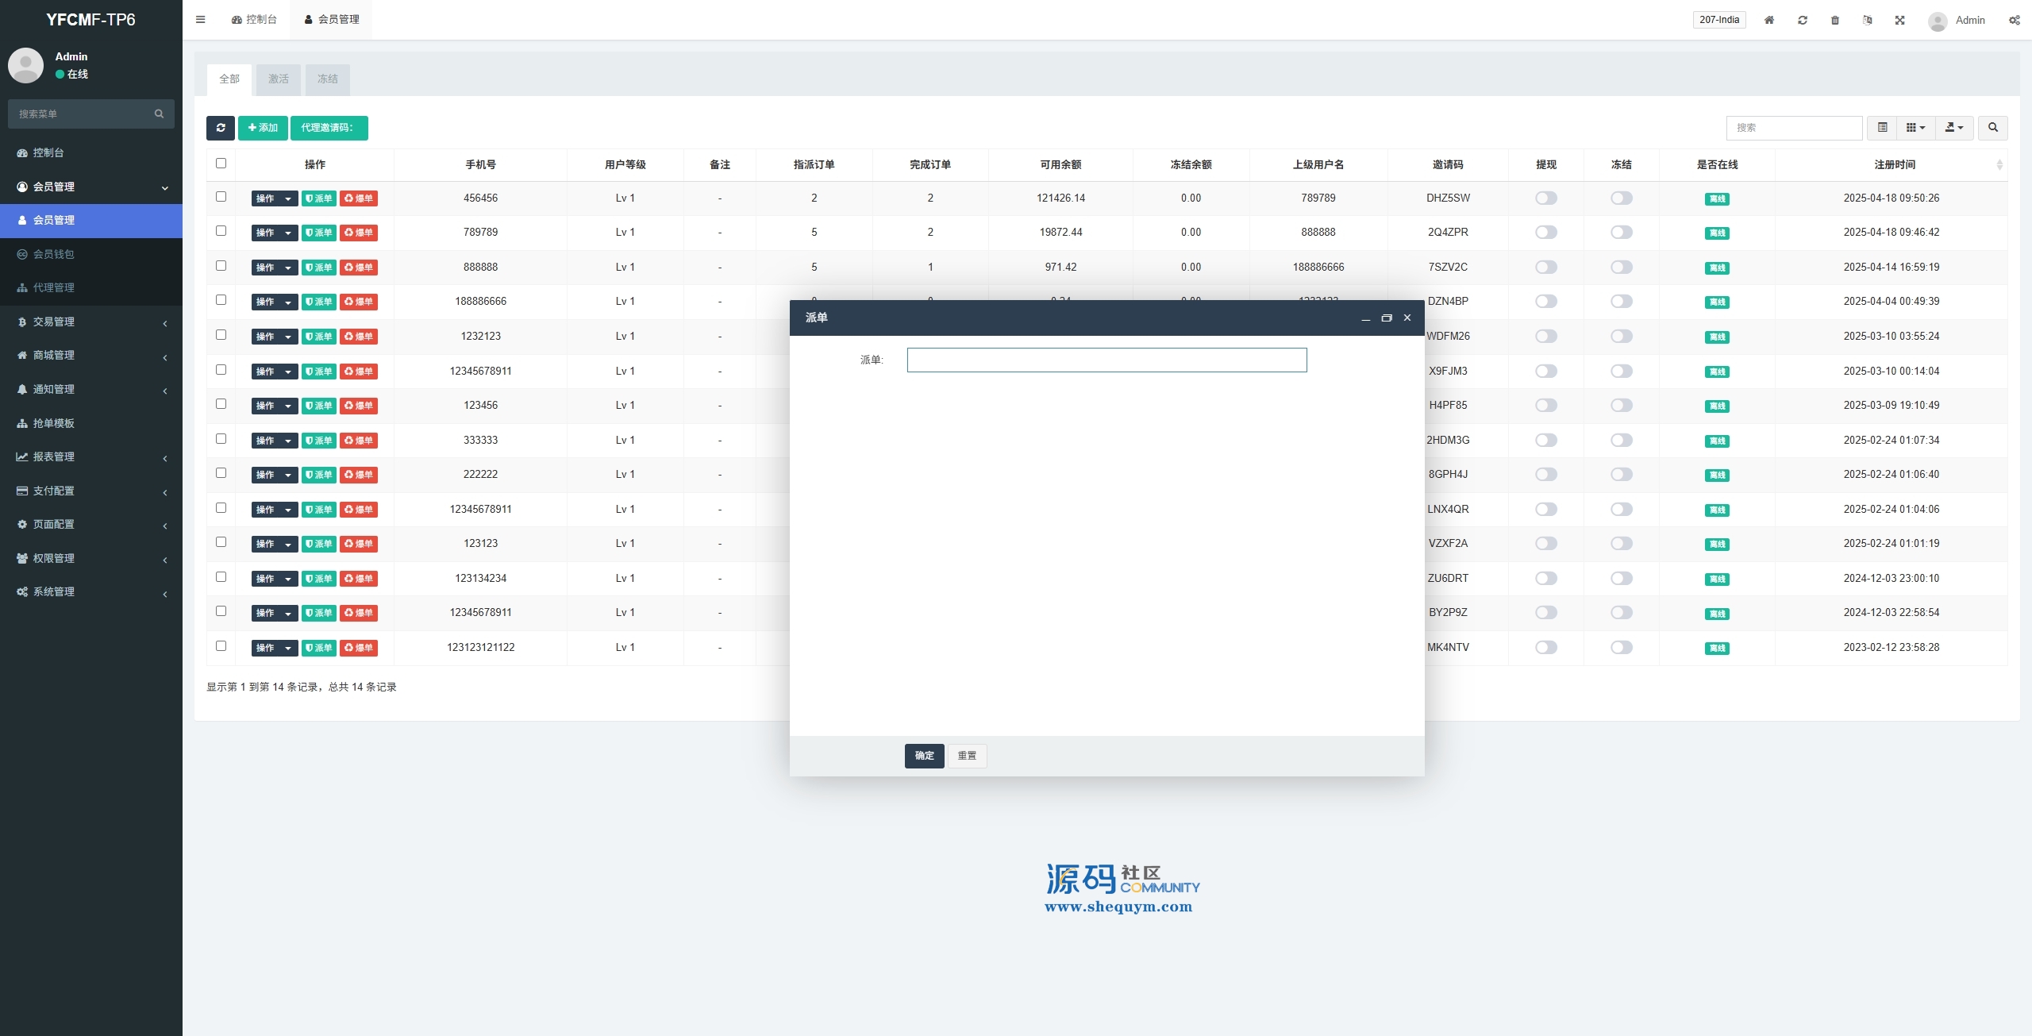The image size is (2032, 1036).
Task: Open the columns grid dropdown
Action: click(1915, 128)
